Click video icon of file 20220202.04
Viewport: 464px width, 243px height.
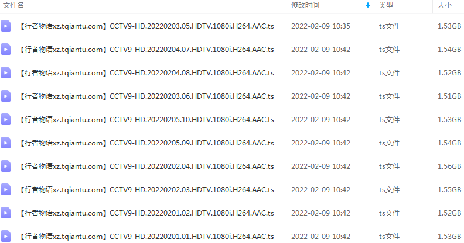(6, 166)
